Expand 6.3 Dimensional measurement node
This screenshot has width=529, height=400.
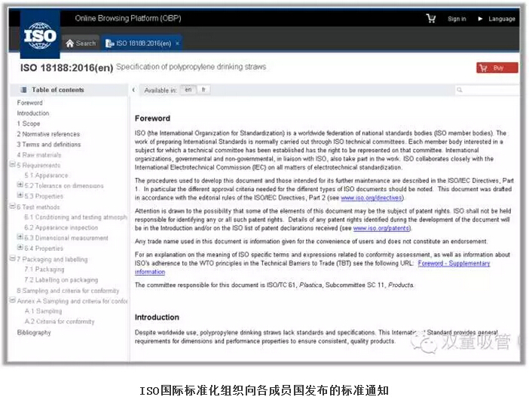coord(20,237)
